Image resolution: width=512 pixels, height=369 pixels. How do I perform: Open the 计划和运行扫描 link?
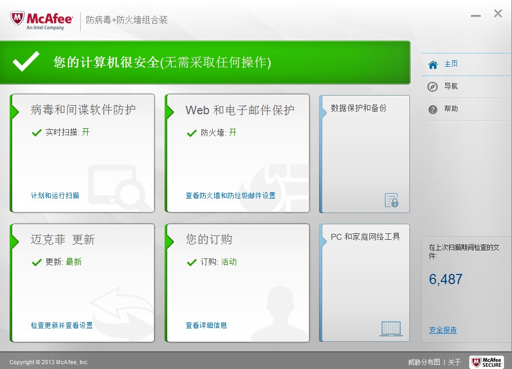click(x=55, y=195)
